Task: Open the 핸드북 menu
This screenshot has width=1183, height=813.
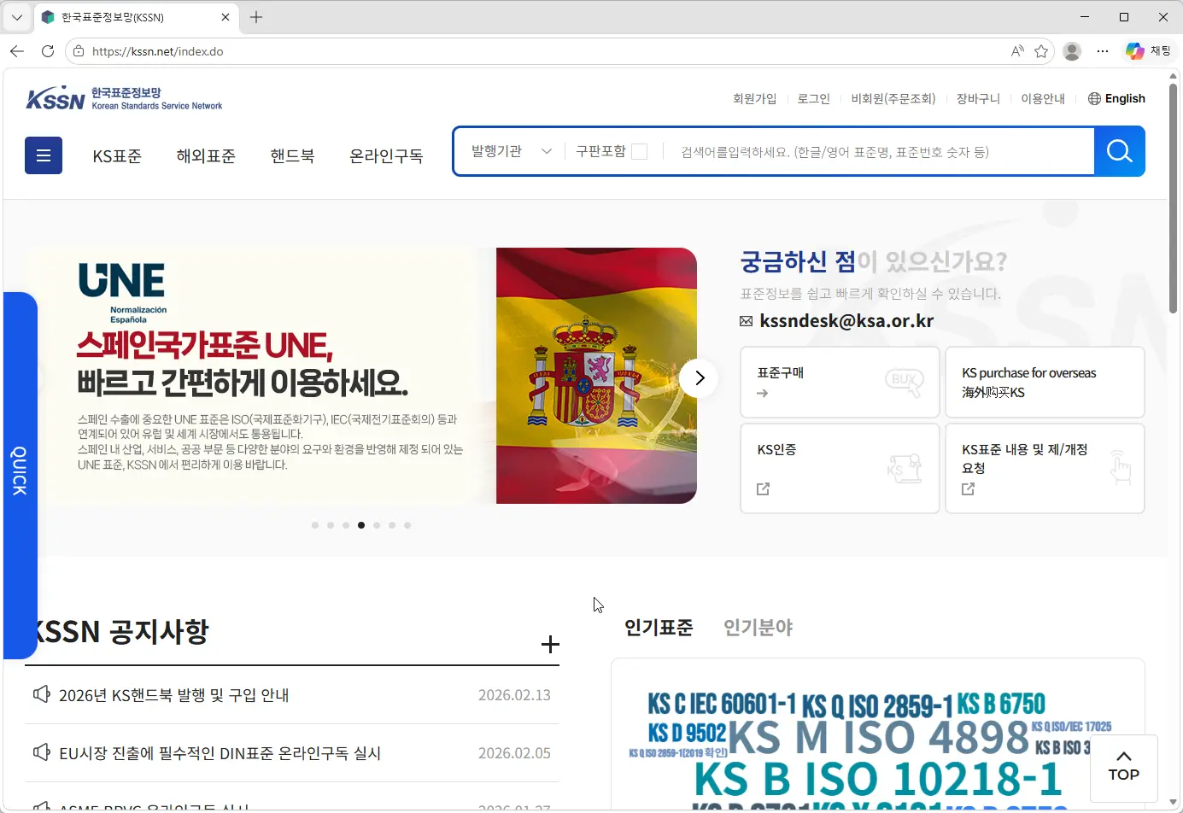Action: [x=292, y=156]
